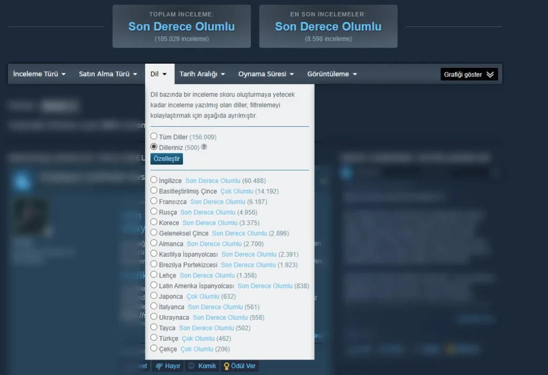Viewport: 548px width, 375px height.
Task: Choose the Korece radio button
Action: [154, 222]
